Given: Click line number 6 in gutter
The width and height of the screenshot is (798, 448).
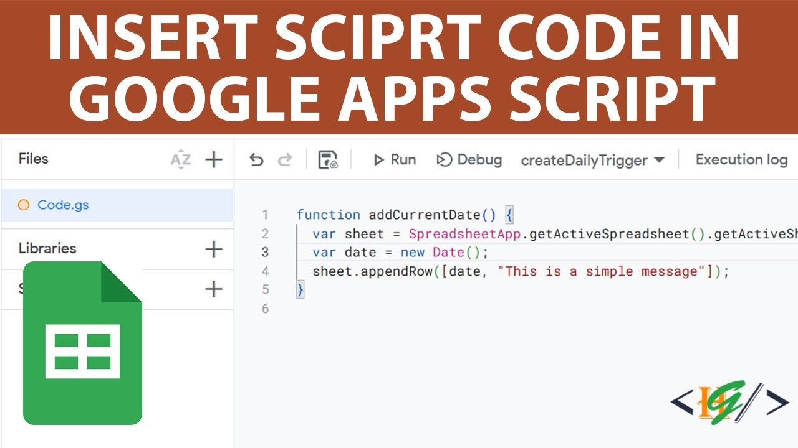Looking at the screenshot, I should (266, 309).
